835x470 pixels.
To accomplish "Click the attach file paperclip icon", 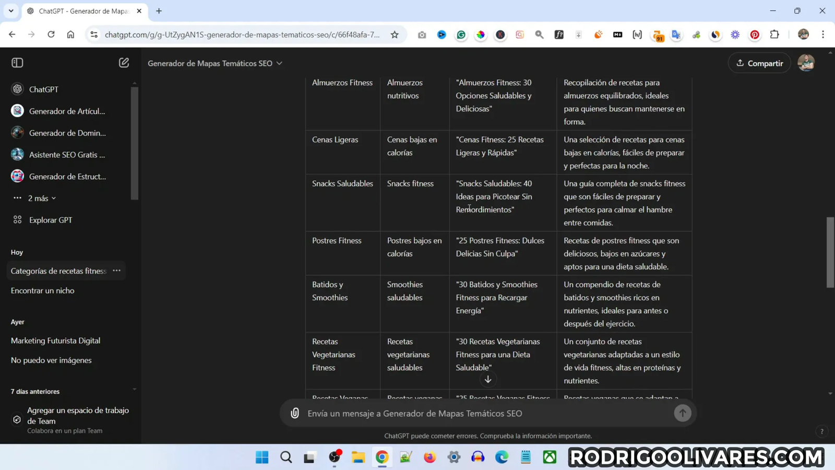I will click(x=295, y=413).
